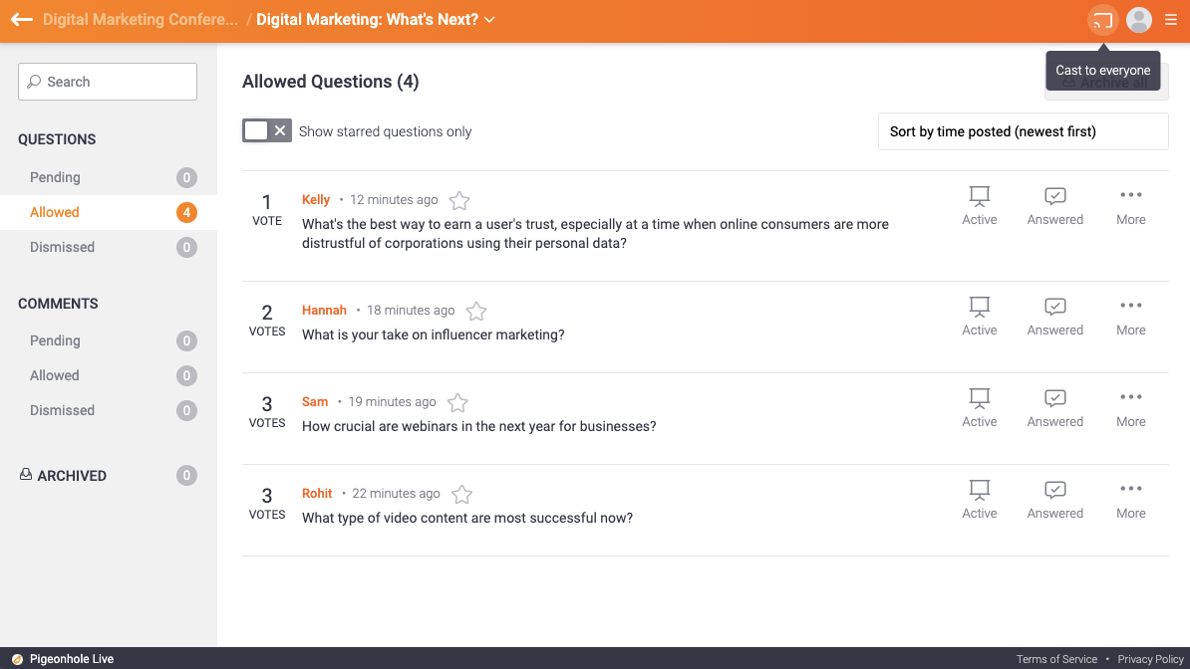Open More menu for Hannah's question

coord(1130,317)
